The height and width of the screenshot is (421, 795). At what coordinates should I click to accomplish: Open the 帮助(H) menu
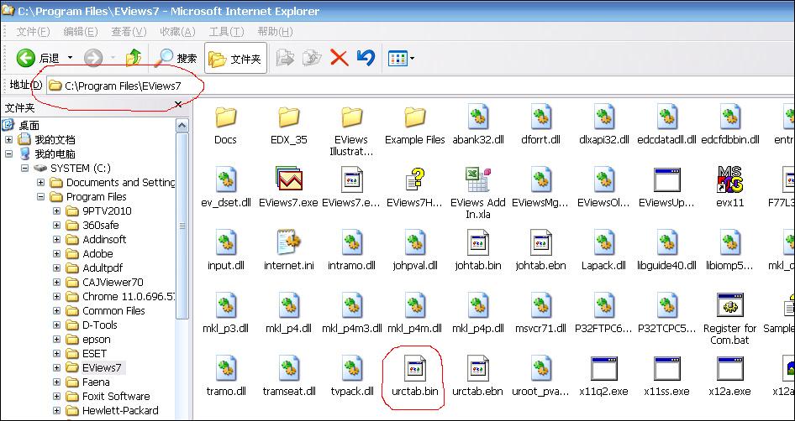click(x=275, y=32)
